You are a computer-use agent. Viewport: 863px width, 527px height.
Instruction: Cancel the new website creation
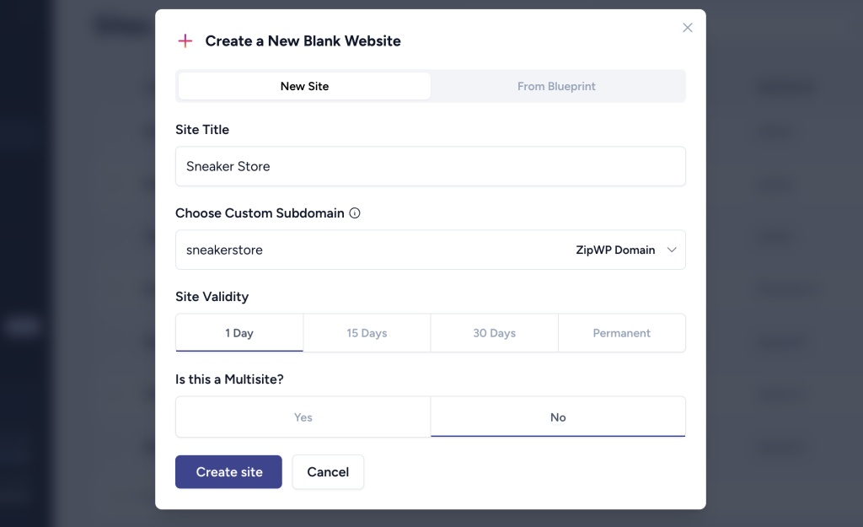[x=328, y=472]
